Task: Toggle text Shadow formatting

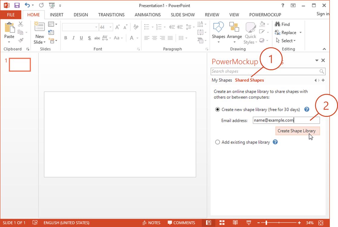Action: tap(89, 38)
